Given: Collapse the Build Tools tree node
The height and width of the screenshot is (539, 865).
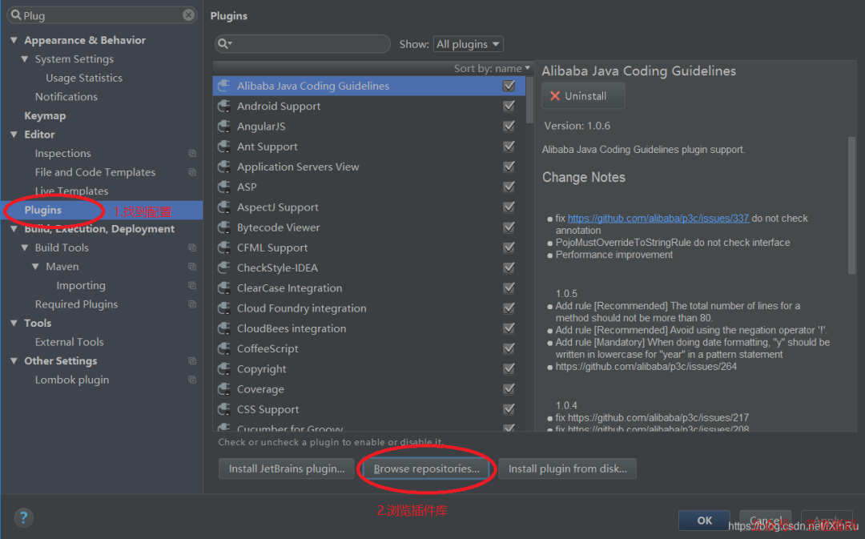Looking at the screenshot, I should tap(25, 247).
